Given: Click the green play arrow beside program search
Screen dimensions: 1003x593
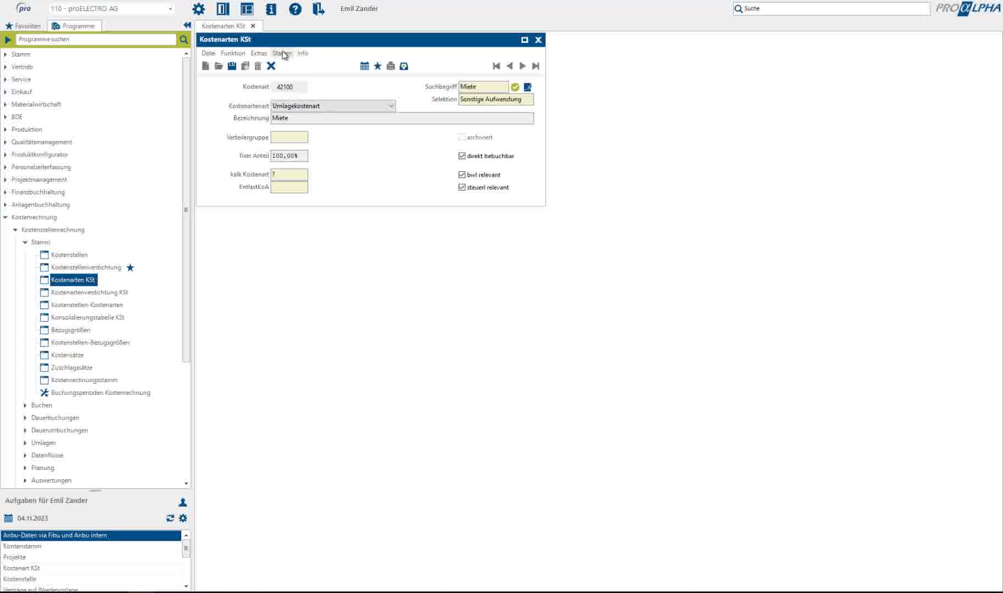Looking at the screenshot, I should coord(8,40).
